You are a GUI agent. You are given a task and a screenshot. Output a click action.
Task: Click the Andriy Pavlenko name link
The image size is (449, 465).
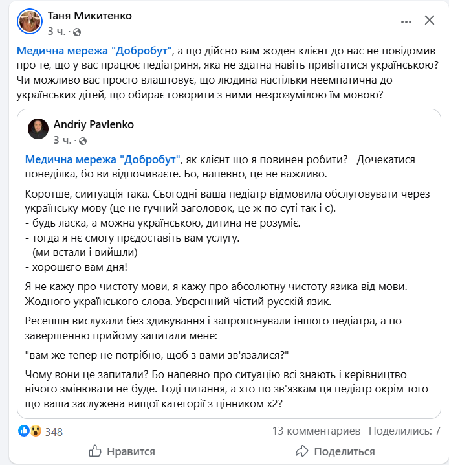pyautogui.click(x=93, y=124)
